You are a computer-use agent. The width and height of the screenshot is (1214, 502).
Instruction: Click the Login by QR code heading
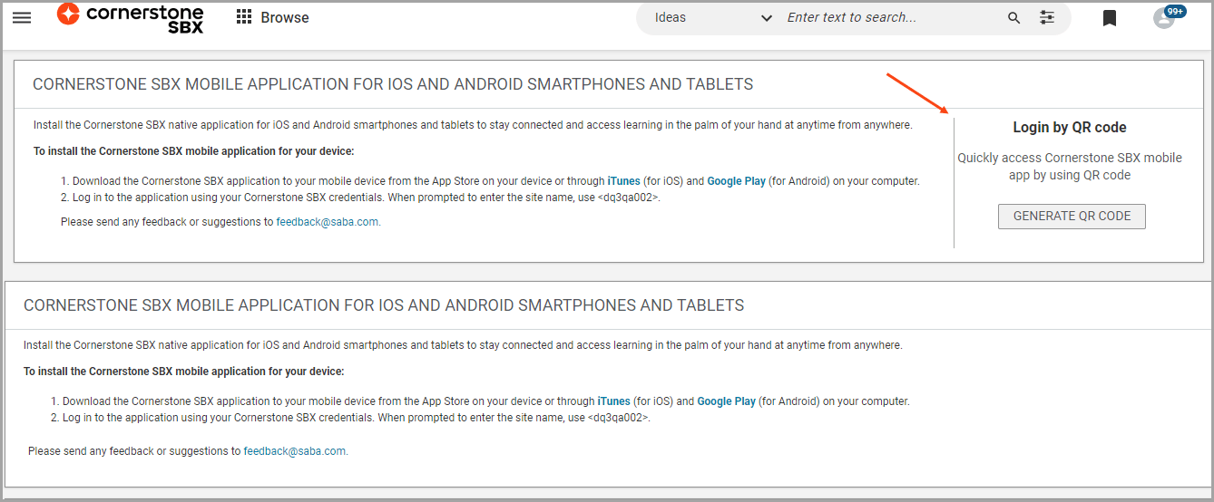tap(1070, 128)
